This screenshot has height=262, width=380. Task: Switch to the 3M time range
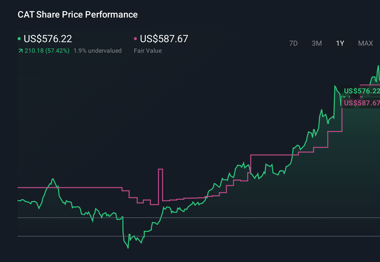(x=317, y=43)
